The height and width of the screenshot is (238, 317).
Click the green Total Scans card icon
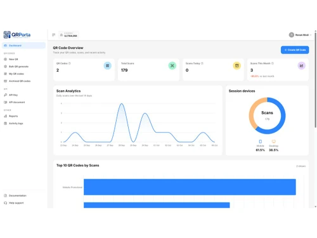click(172, 66)
